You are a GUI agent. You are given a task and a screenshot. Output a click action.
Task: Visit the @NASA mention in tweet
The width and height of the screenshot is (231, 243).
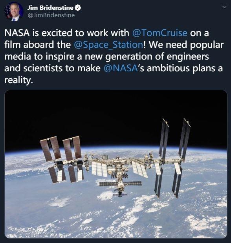click(x=121, y=68)
